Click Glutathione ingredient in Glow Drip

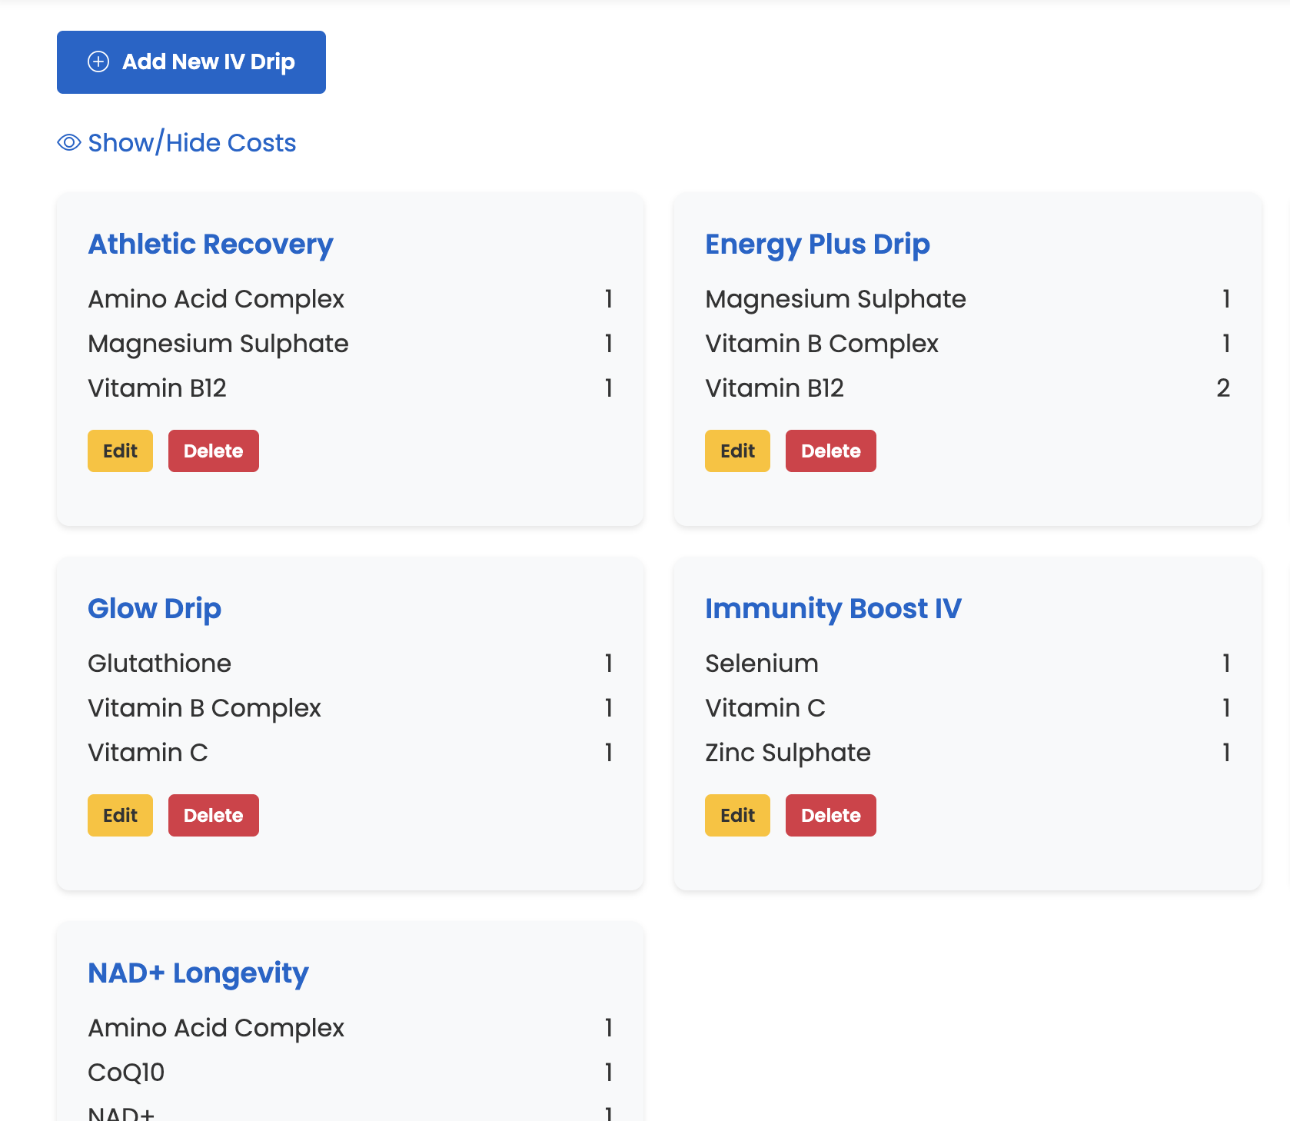coord(160,663)
